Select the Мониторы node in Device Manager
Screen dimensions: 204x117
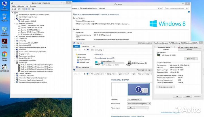click(x=22, y=49)
